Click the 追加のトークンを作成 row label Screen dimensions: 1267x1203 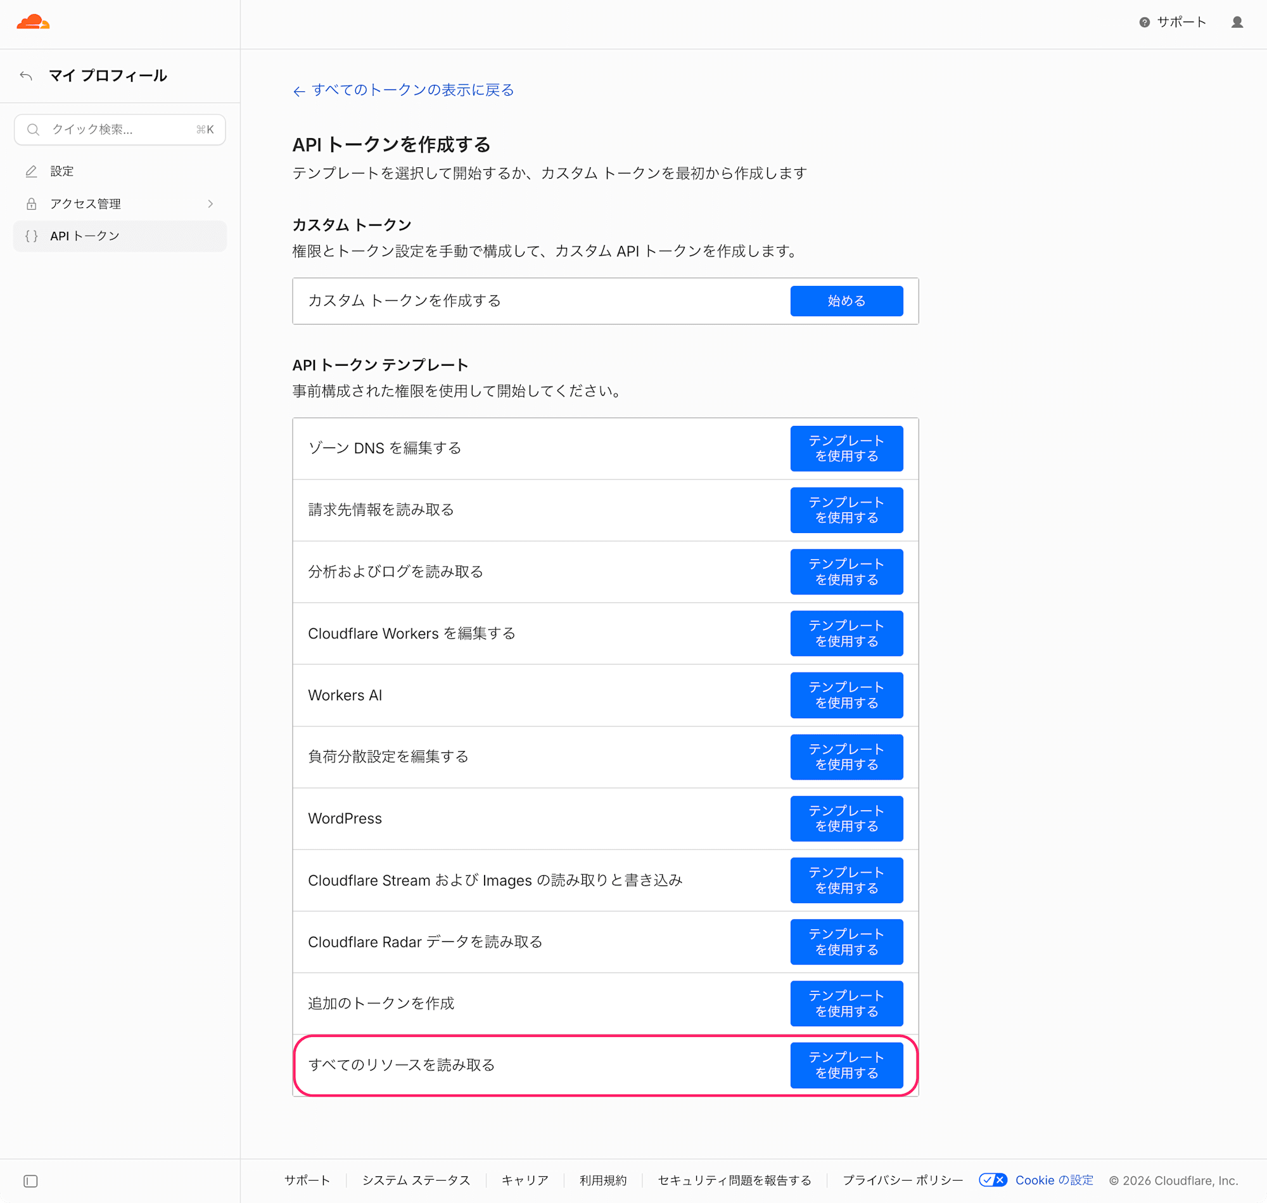(381, 1003)
